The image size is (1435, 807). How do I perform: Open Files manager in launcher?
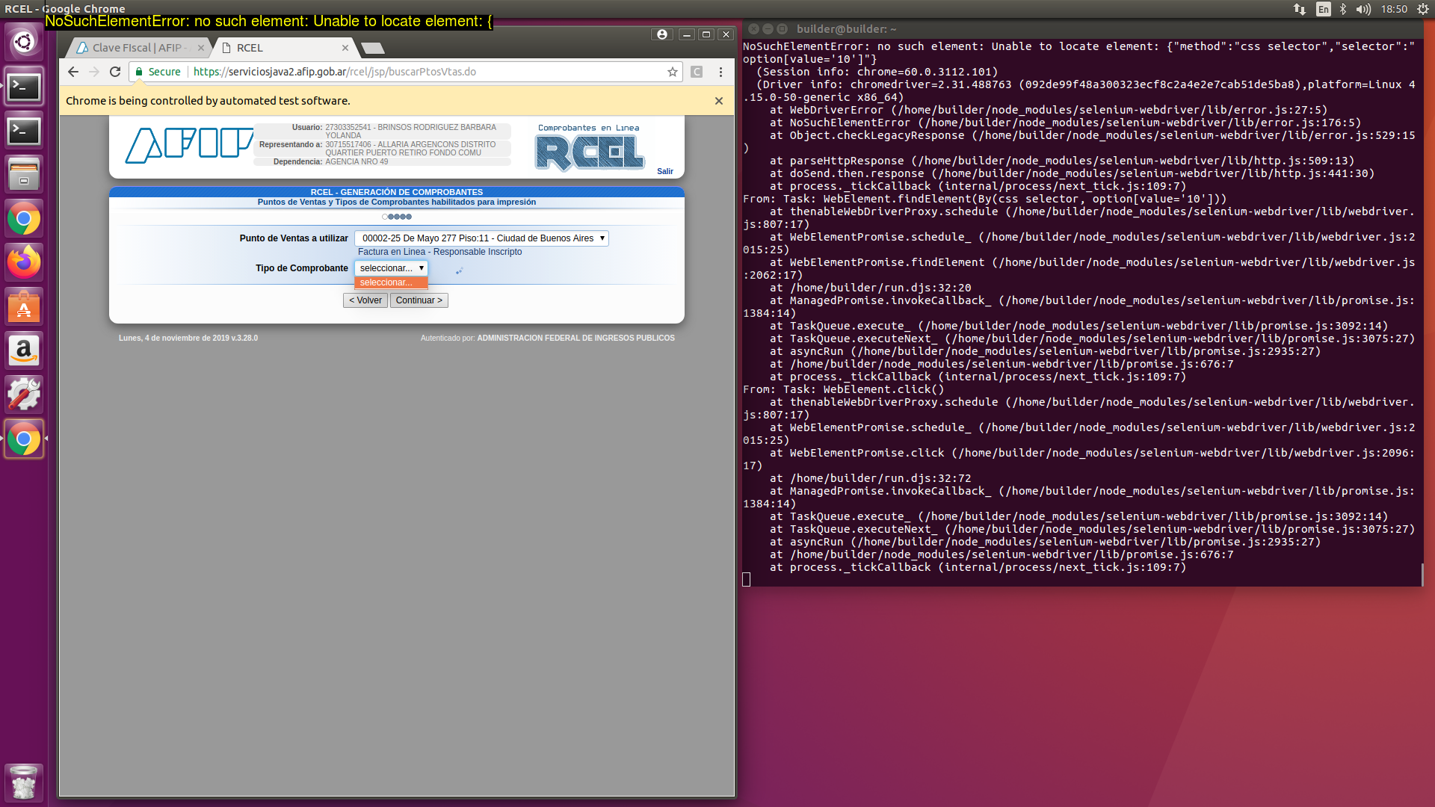point(24,175)
